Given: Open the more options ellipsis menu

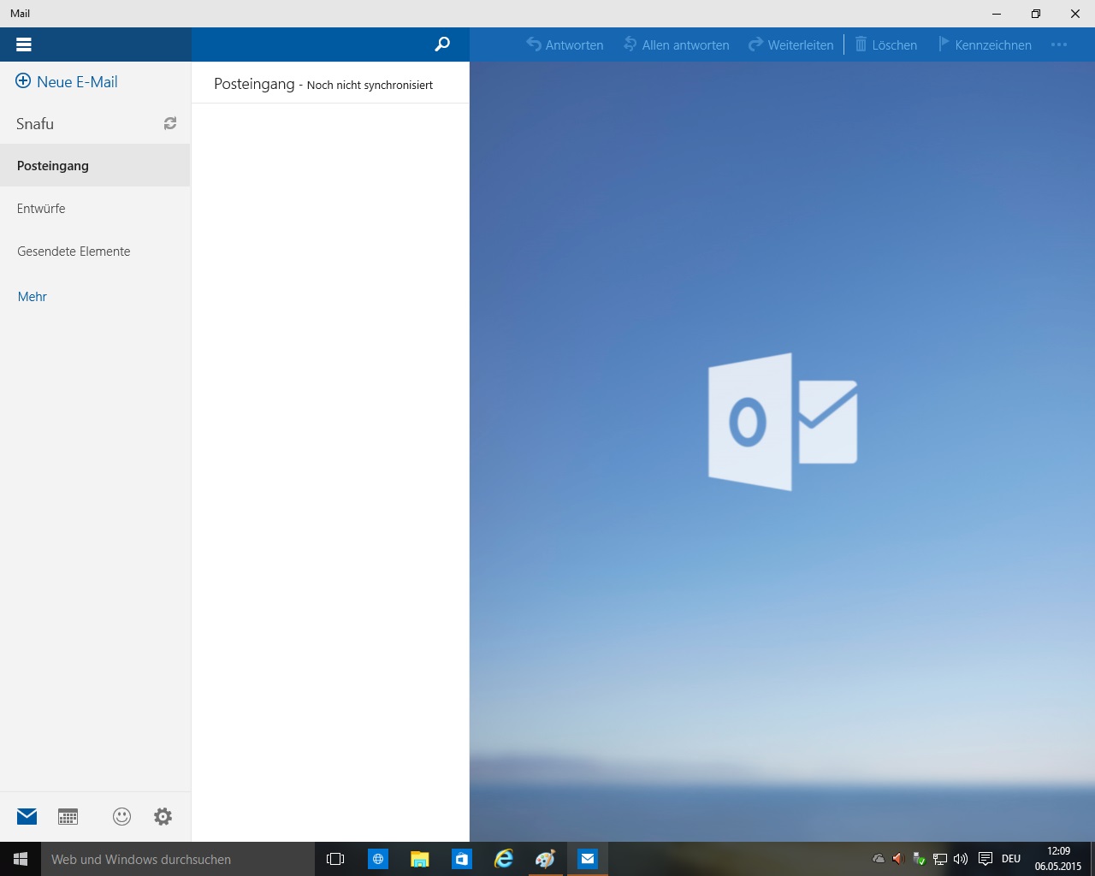Looking at the screenshot, I should coord(1059,44).
